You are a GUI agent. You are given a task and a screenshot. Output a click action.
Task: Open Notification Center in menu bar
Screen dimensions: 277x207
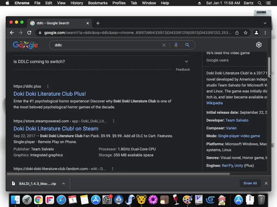click(x=268, y=3)
